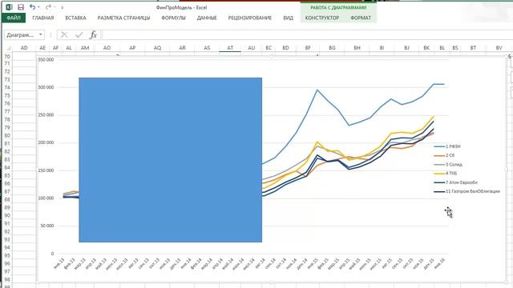Open Insert Function with the fx icon

(x=93, y=34)
